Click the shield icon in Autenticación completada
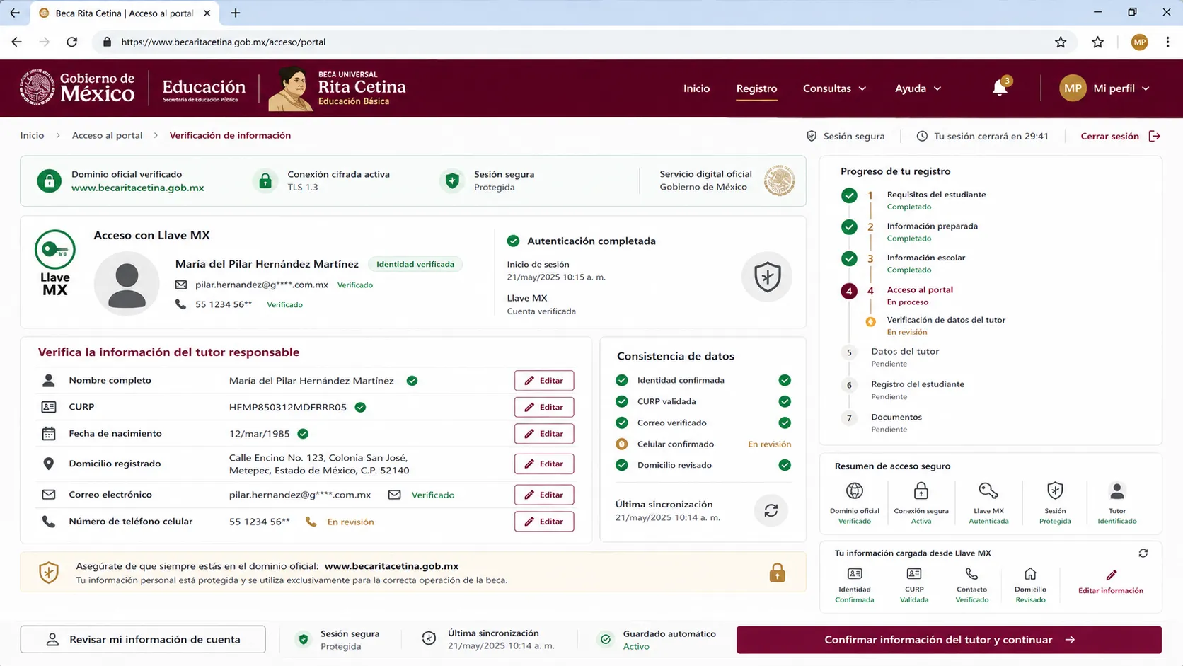Image resolution: width=1183 pixels, height=666 pixels. pyautogui.click(x=767, y=277)
